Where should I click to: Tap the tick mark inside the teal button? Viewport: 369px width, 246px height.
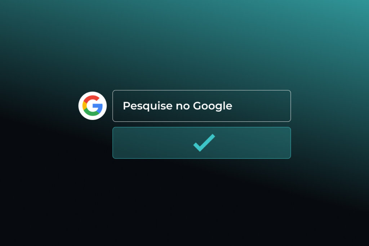204,143
